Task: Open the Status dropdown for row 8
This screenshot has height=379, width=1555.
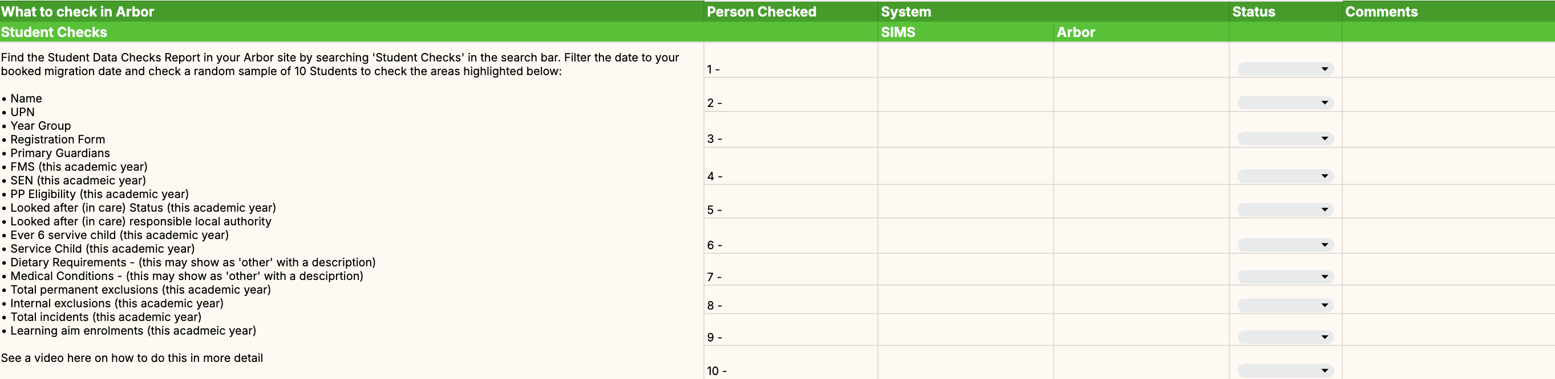Action: (1285, 306)
